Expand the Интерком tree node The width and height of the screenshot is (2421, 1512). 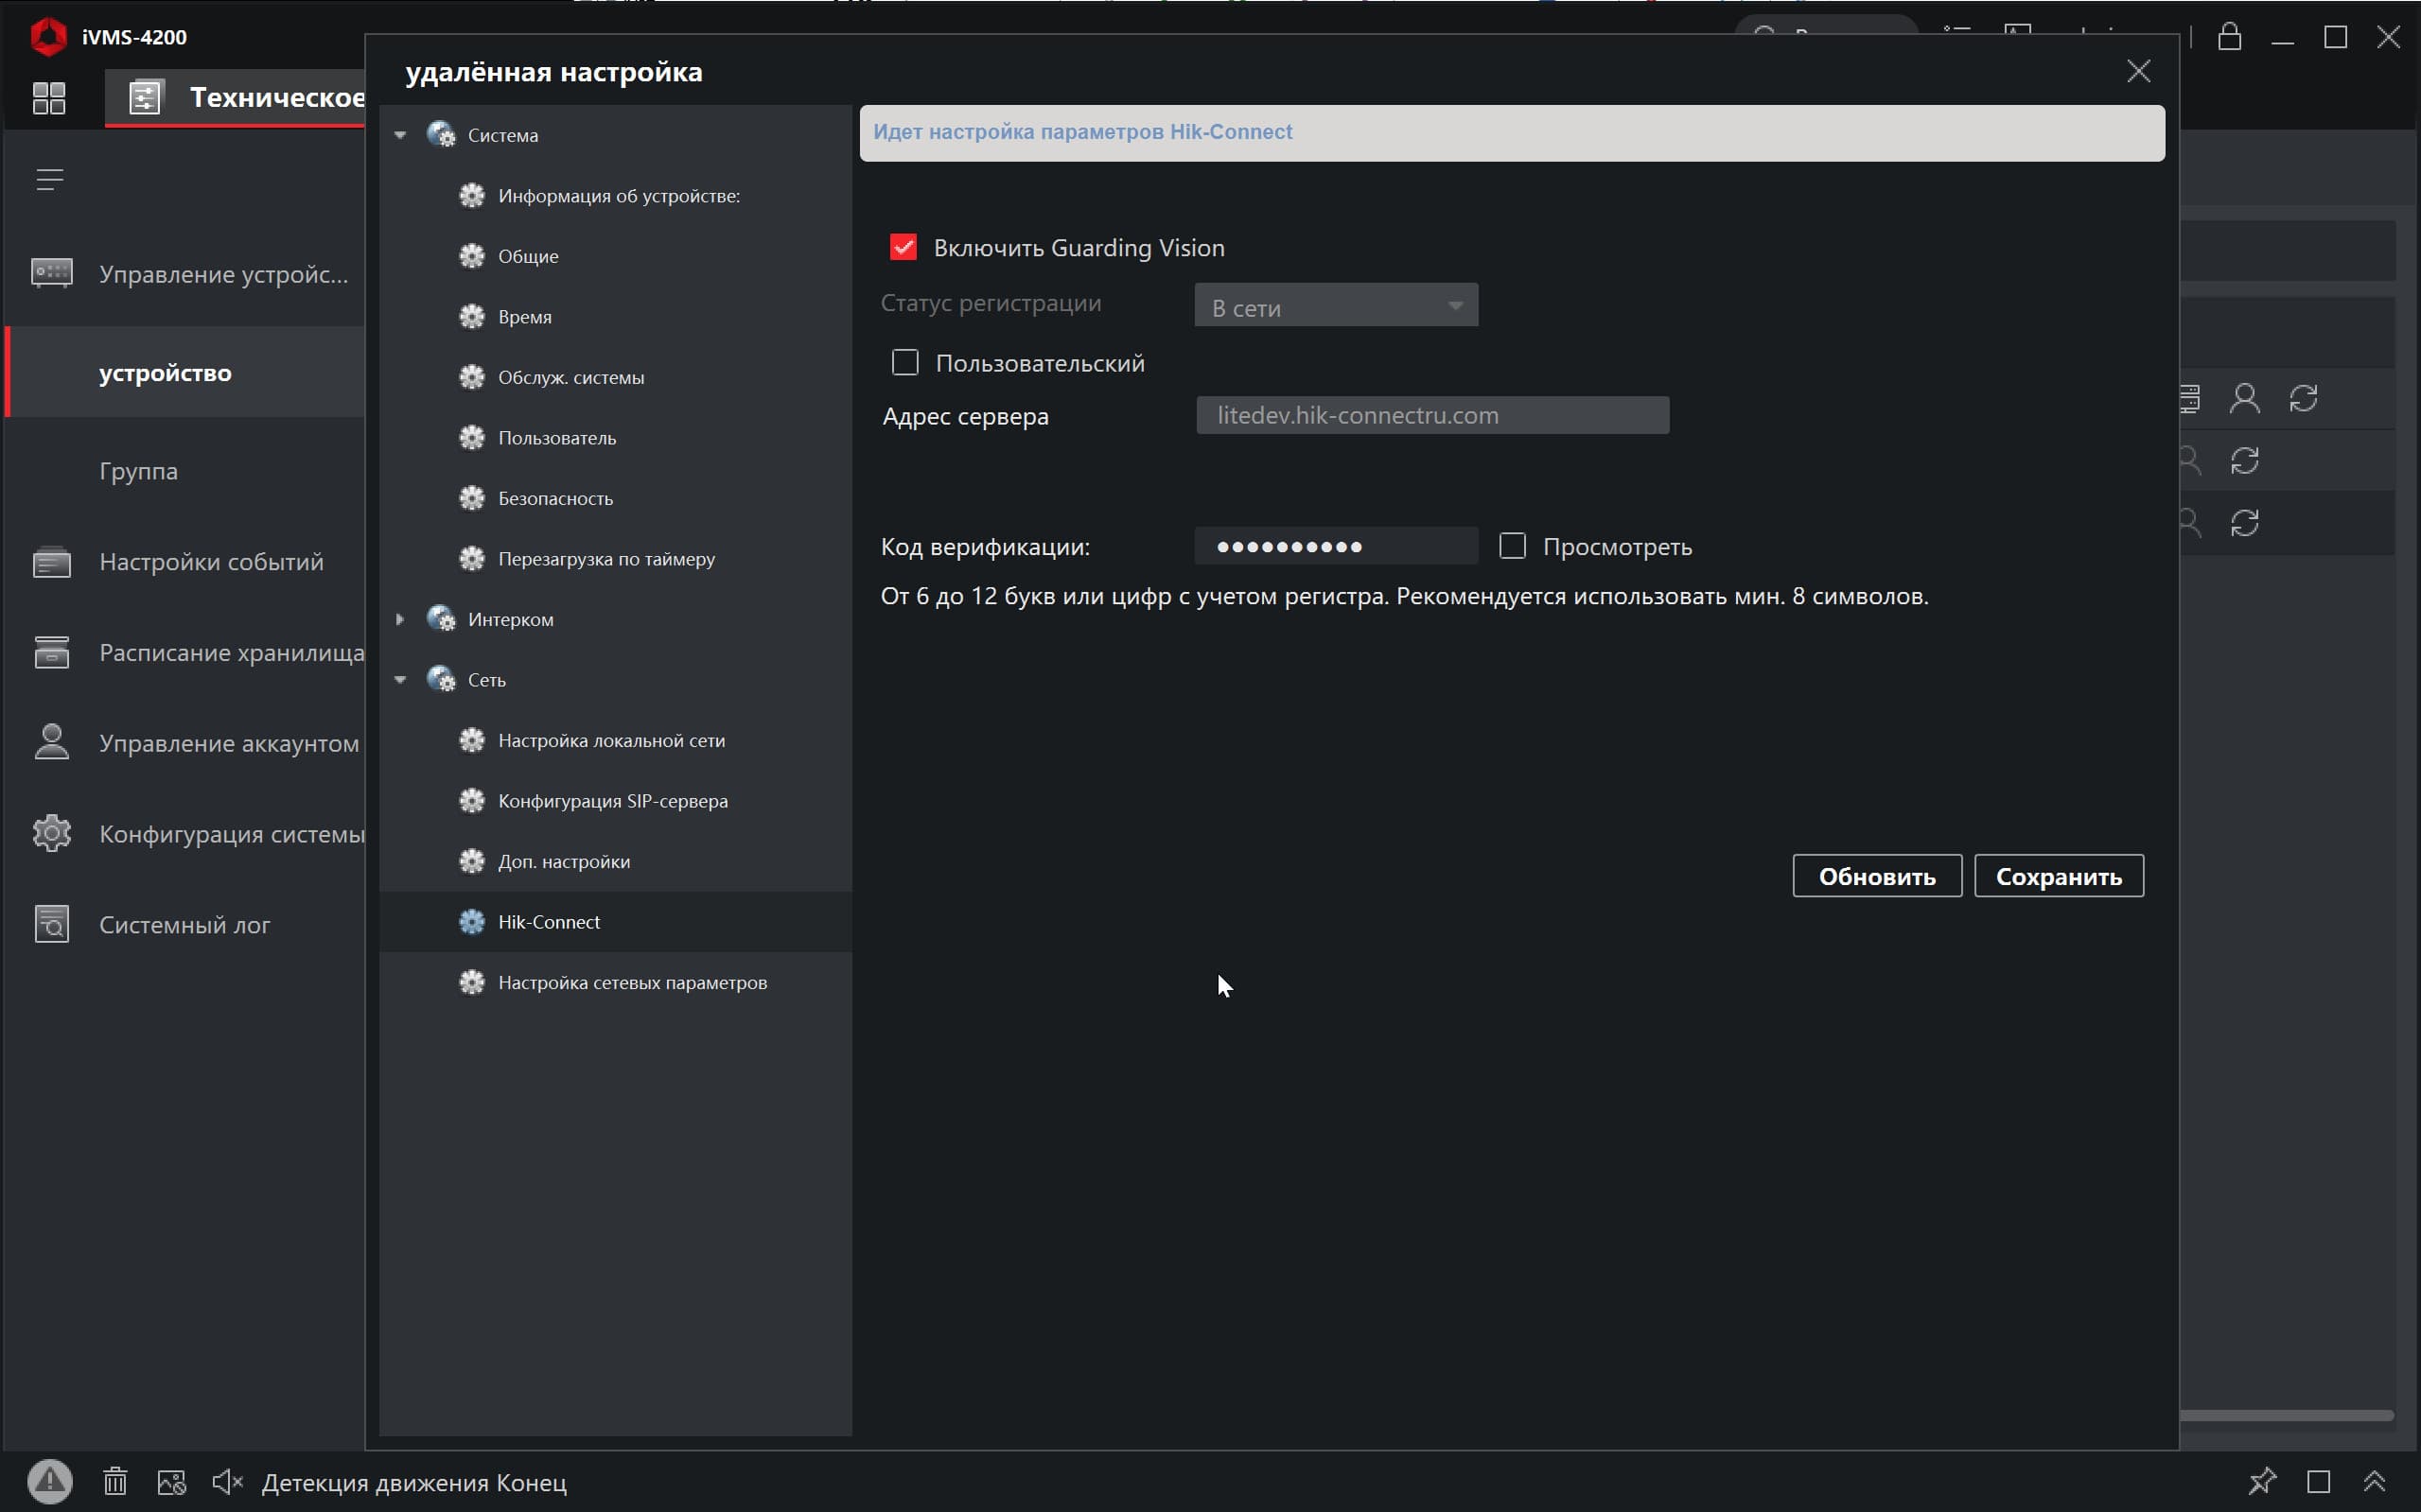coord(400,619)
